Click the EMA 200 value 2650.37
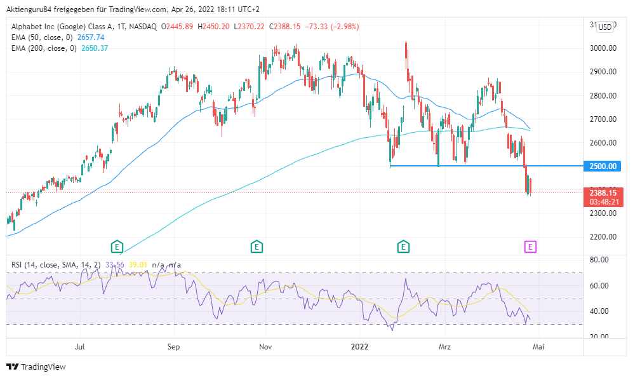Image resolution: width=633 pixels, height=378 pixels. (x=95, y=48)
